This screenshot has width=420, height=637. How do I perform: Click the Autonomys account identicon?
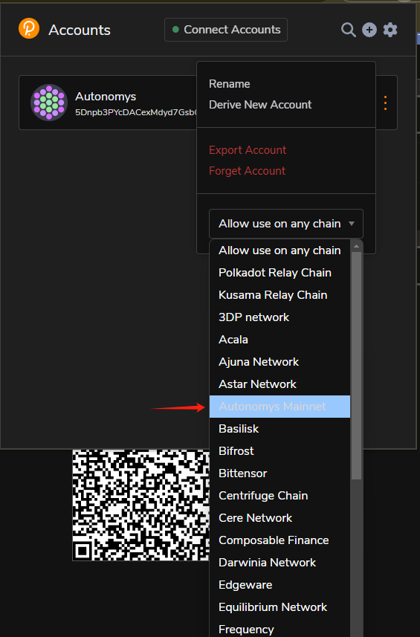click(49, 103)
